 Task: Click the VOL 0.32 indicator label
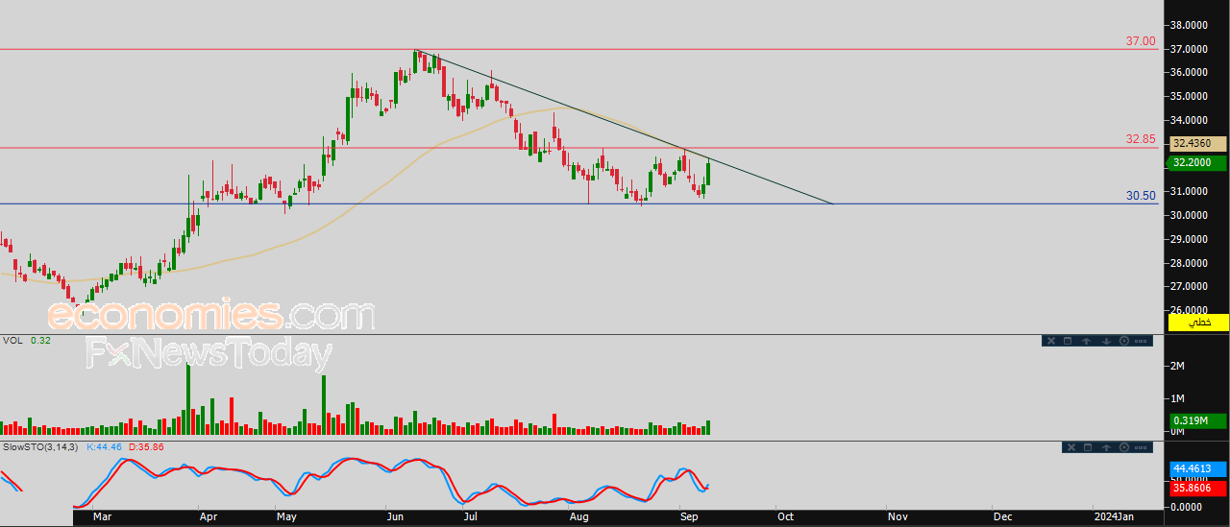click(26, 341)
